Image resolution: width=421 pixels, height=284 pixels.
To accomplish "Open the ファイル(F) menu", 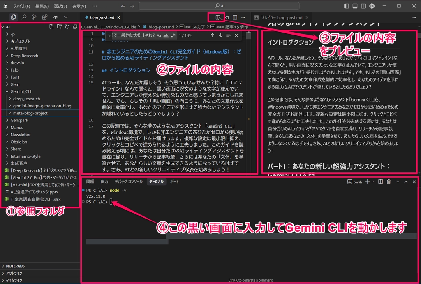I will (21, 6).
